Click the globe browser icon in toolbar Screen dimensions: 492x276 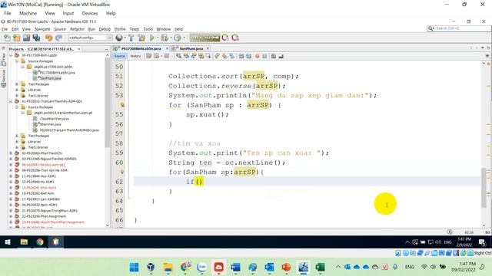tap(119, 38)
